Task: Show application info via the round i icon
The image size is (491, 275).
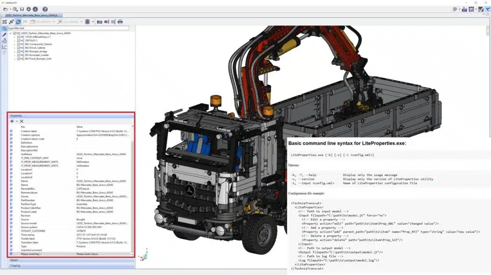Action: point(35,10)
